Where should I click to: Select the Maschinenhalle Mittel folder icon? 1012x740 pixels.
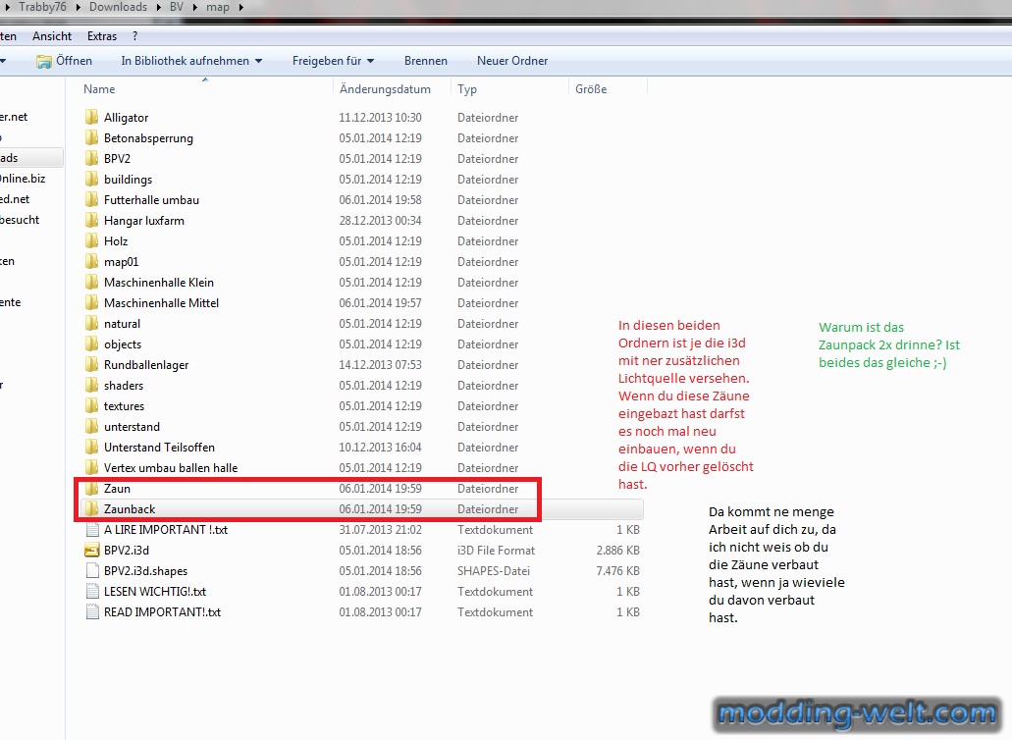click(x=91, y=303)
